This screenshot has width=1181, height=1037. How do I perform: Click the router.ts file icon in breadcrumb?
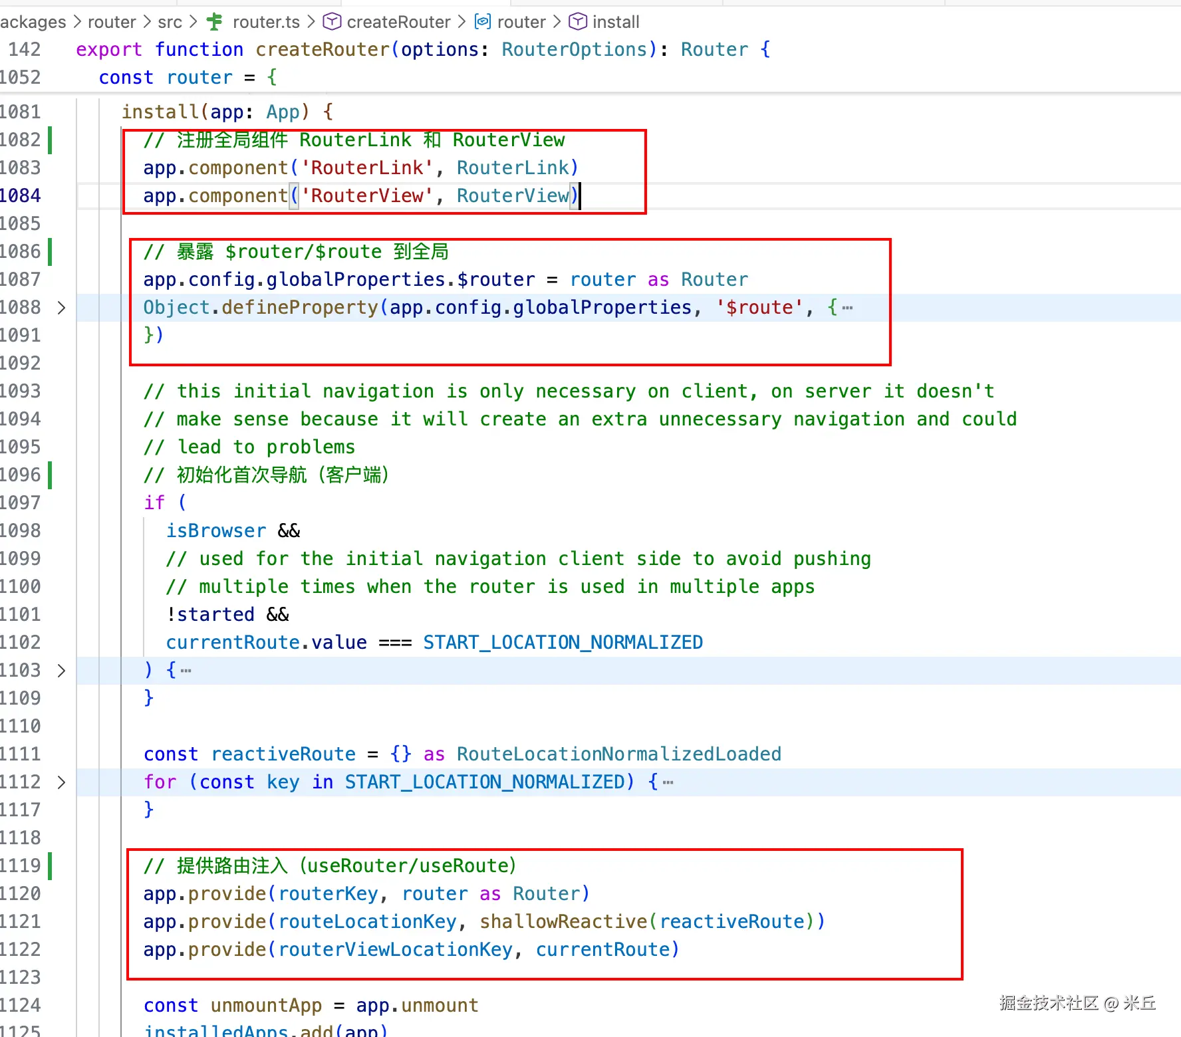215,22
